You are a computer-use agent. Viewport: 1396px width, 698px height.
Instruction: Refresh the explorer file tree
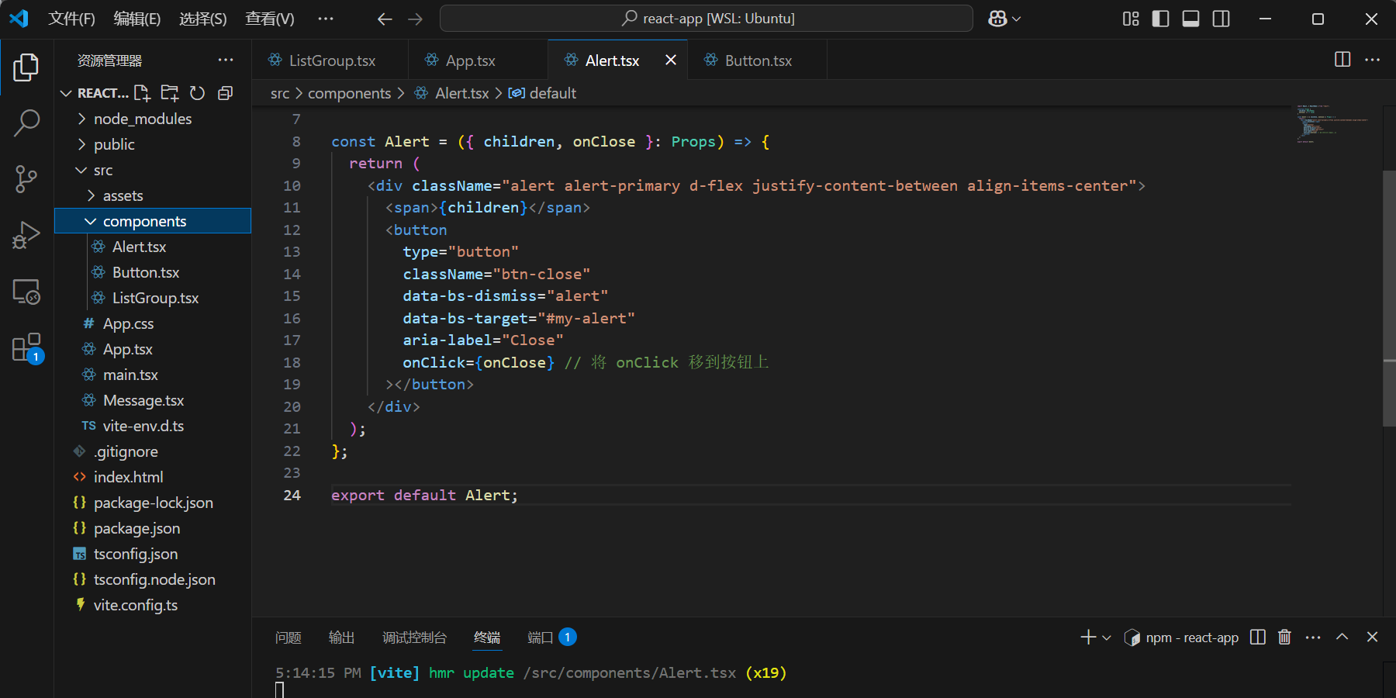[198, 93]
